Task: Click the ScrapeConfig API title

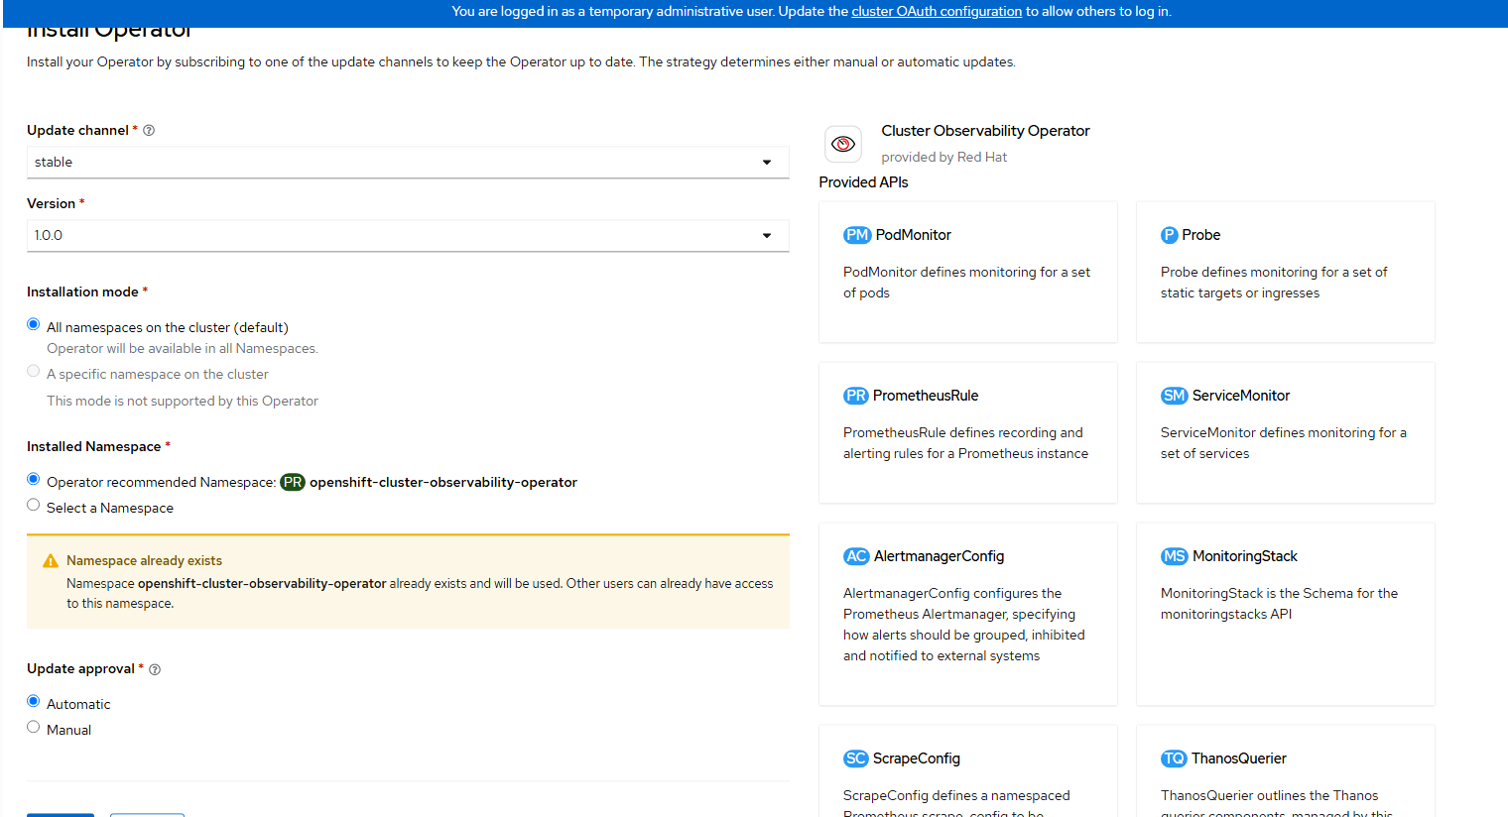Action: point(917,759)
